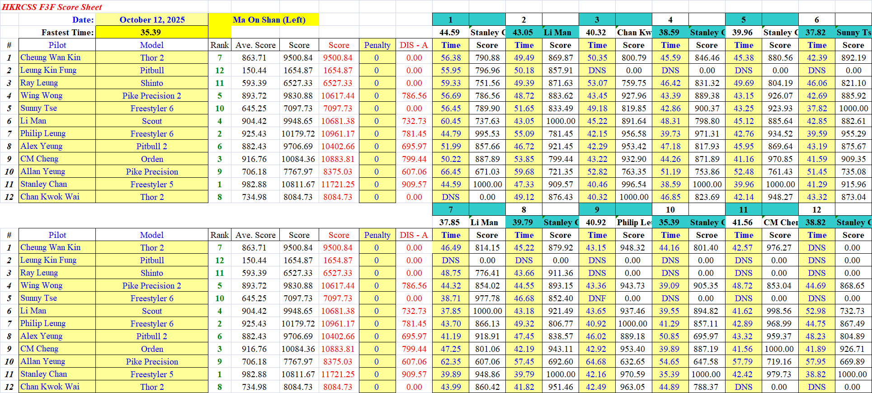
Task: Select the round 1 header cell
Action: click(450, 19)
